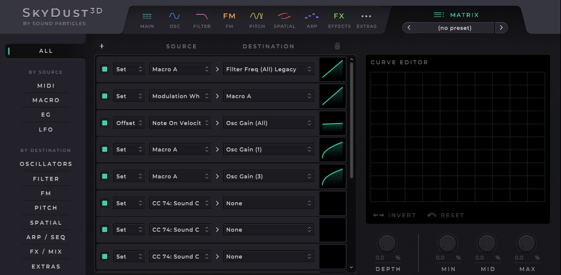Add a new modulation row with plus icon
This screenshot has height=275, width=561.
click(102, 46)
